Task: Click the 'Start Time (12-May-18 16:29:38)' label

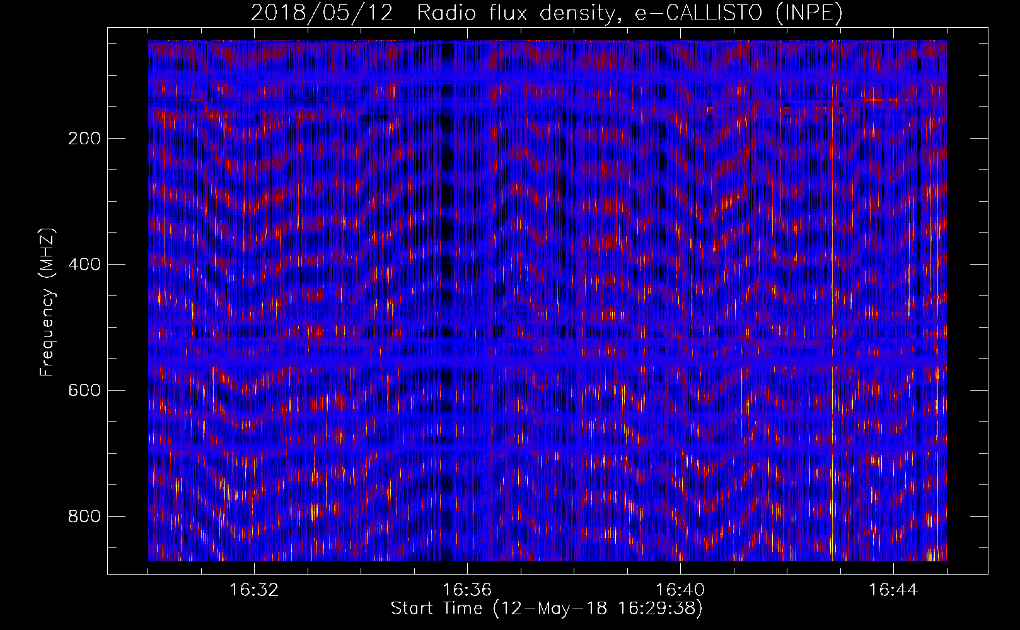Action: click(x=547, y=609)
